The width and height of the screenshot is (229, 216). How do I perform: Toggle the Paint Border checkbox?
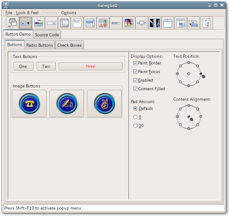[147, 63]
